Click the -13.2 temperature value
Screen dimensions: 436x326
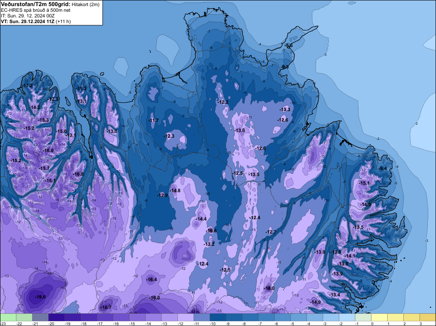pyautogui.click(x=209, y=244)
